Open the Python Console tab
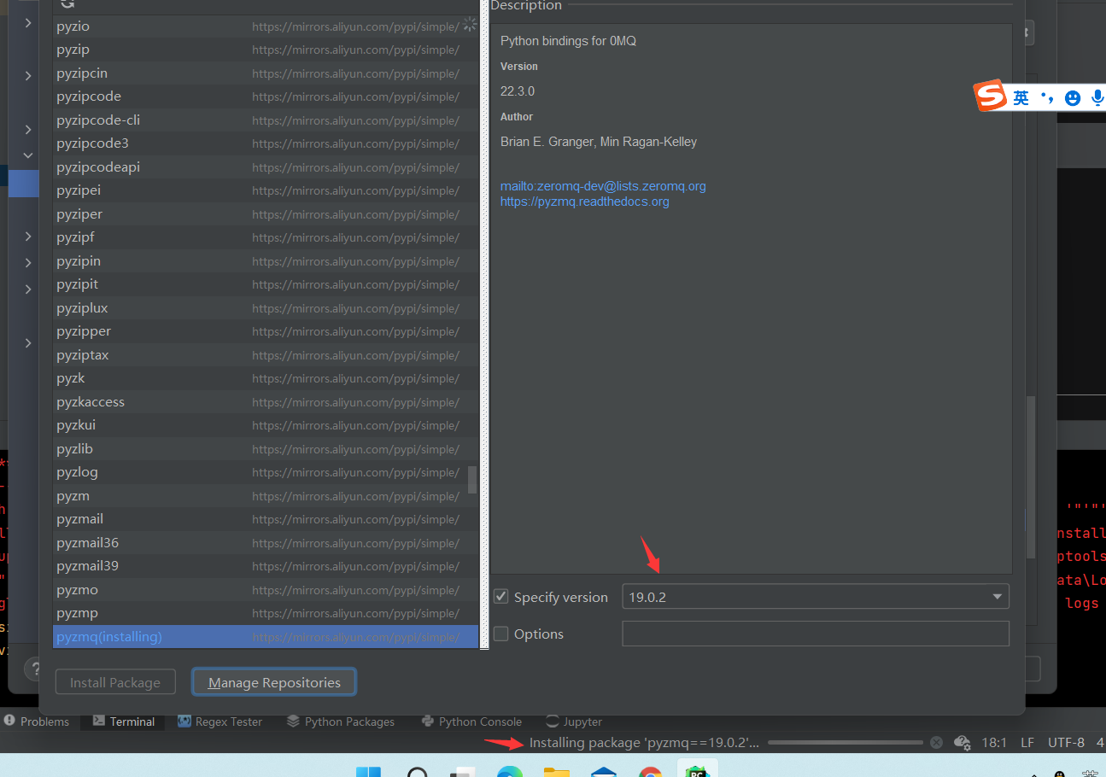The width and height of the screenshot is (1106, 777). 471,721
